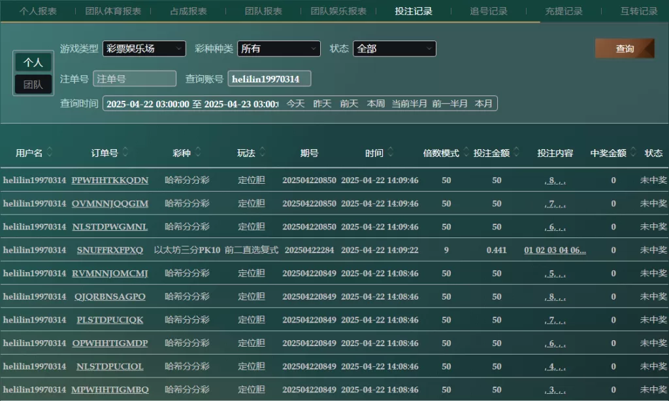669x401 pixels.
Task: Open order OVMNNJQQGIM
Action: 110,203
